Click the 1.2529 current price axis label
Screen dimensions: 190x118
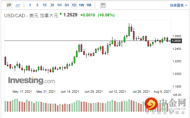pos(176,41)
